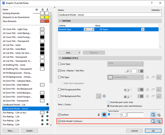The image size is (165, 135).
Task: Open the Solid line type dropdown
Action: pyautogui.click(x=125, y=64)
